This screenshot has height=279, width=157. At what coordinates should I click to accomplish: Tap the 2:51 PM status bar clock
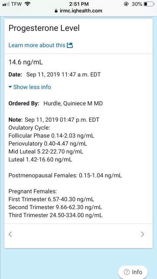tap(79, 4)
